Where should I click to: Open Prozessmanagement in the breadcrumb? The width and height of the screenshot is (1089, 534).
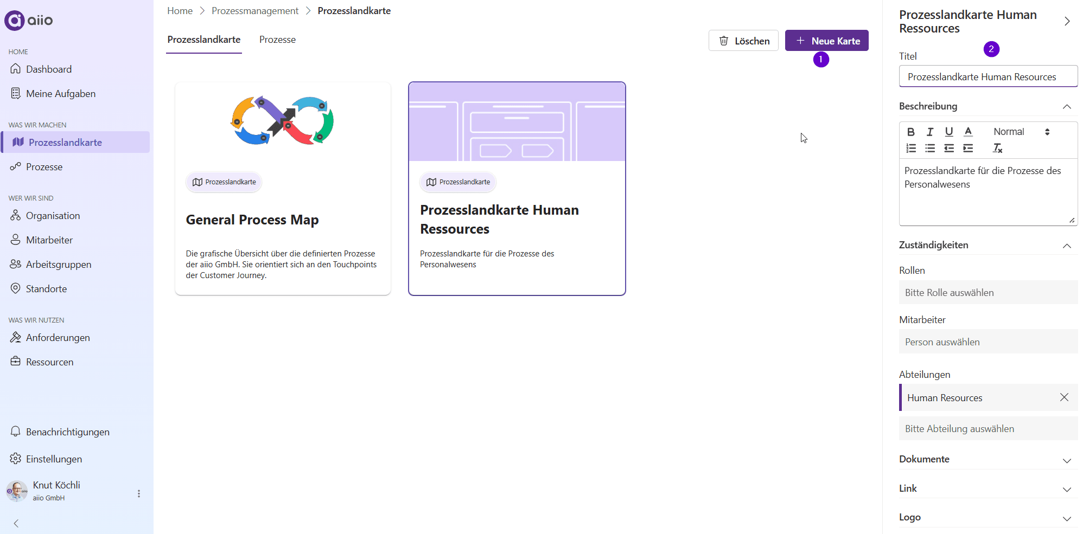(x=255, y=11)
